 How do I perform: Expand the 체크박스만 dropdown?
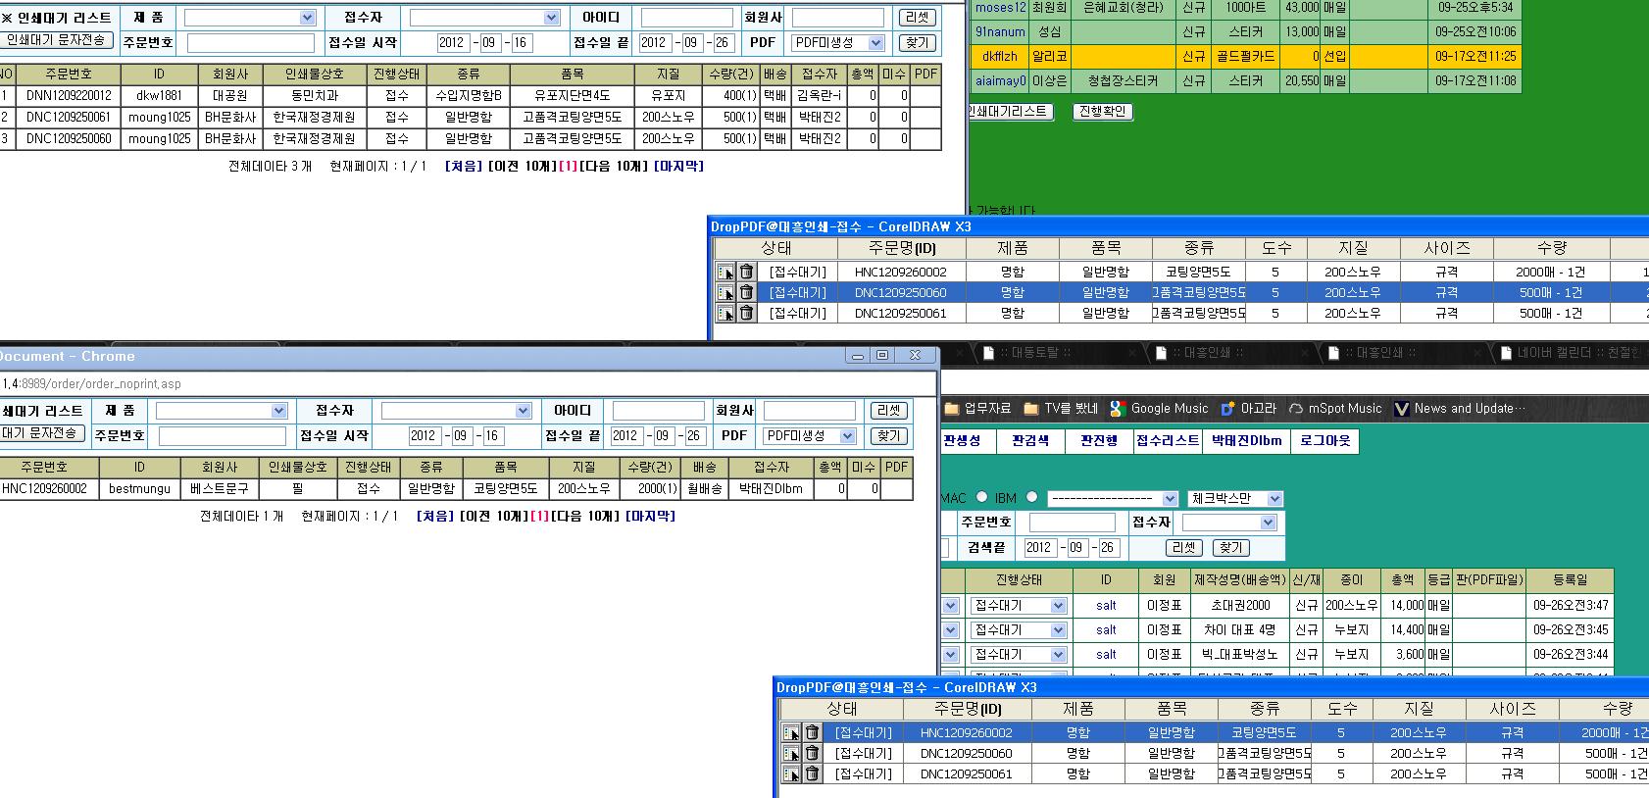point(1274,499)
